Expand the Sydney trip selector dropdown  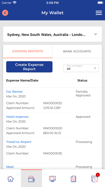click(x=52, y=34)
